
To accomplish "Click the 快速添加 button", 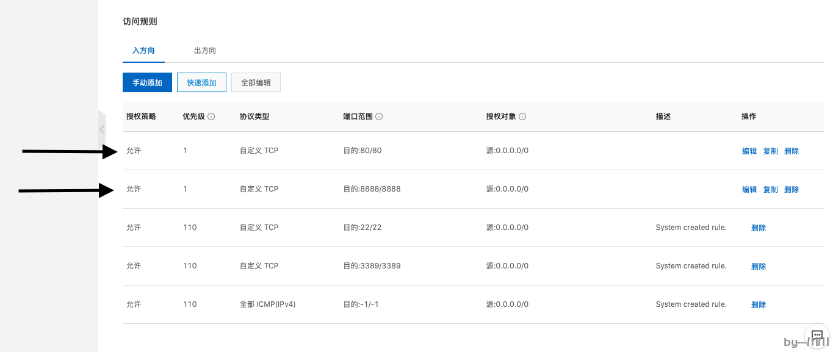I will [x=201, y=82].
